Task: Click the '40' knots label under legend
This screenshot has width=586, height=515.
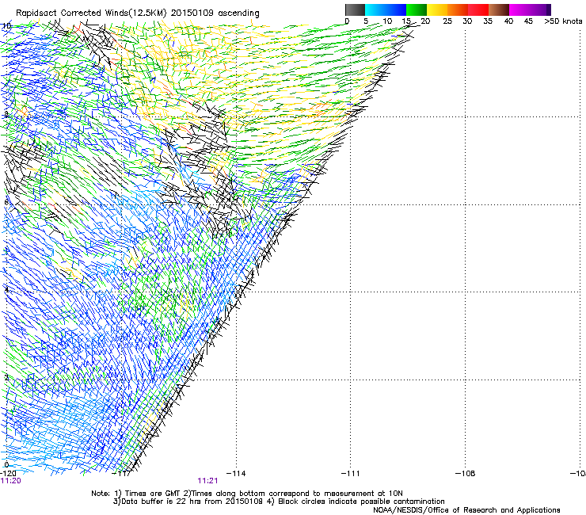Action: point(508,21)
